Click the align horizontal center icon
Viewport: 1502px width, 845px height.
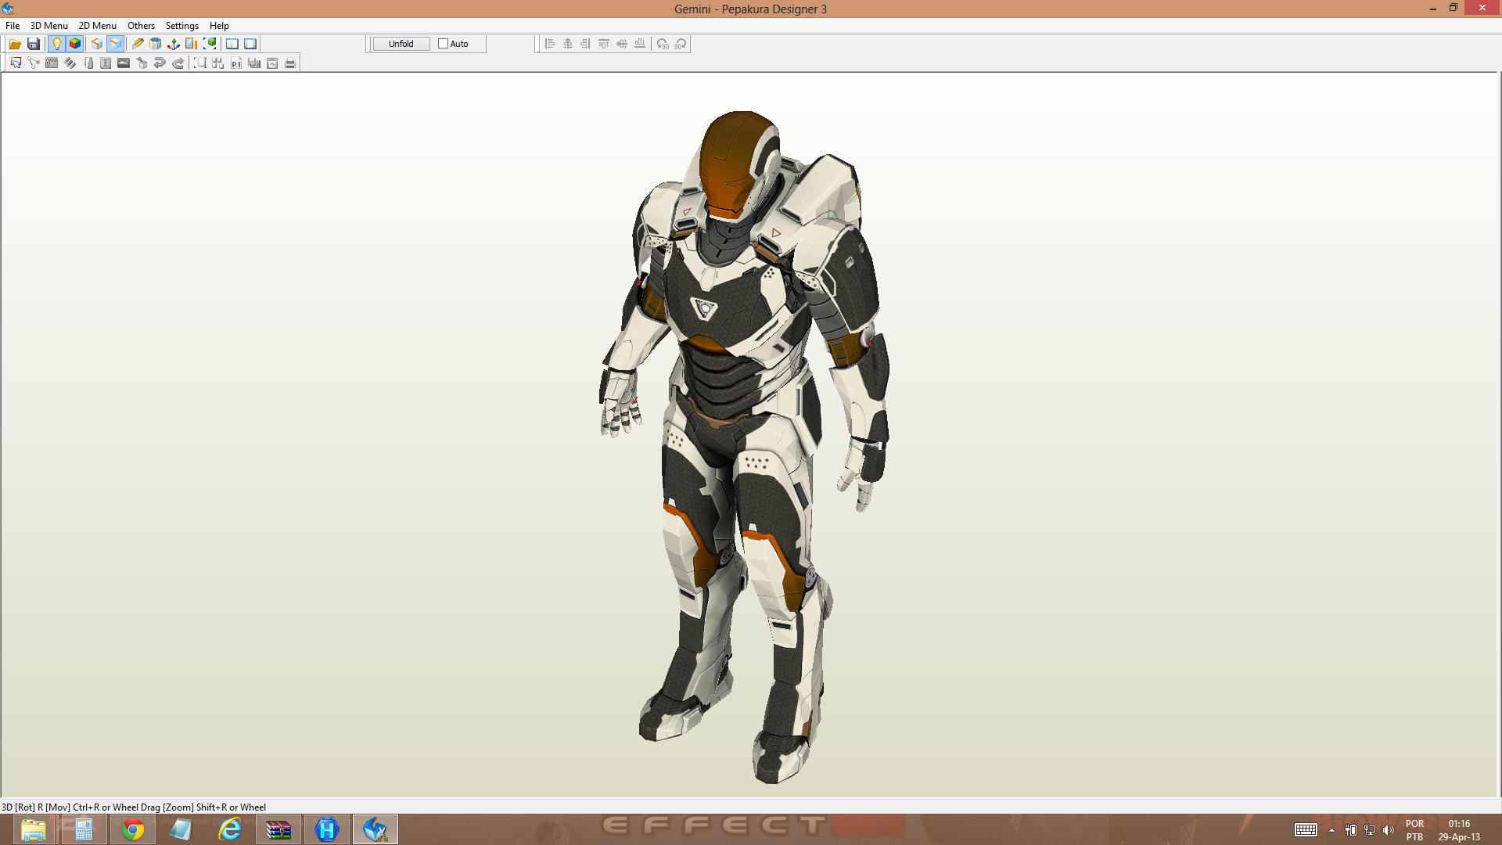568,44
